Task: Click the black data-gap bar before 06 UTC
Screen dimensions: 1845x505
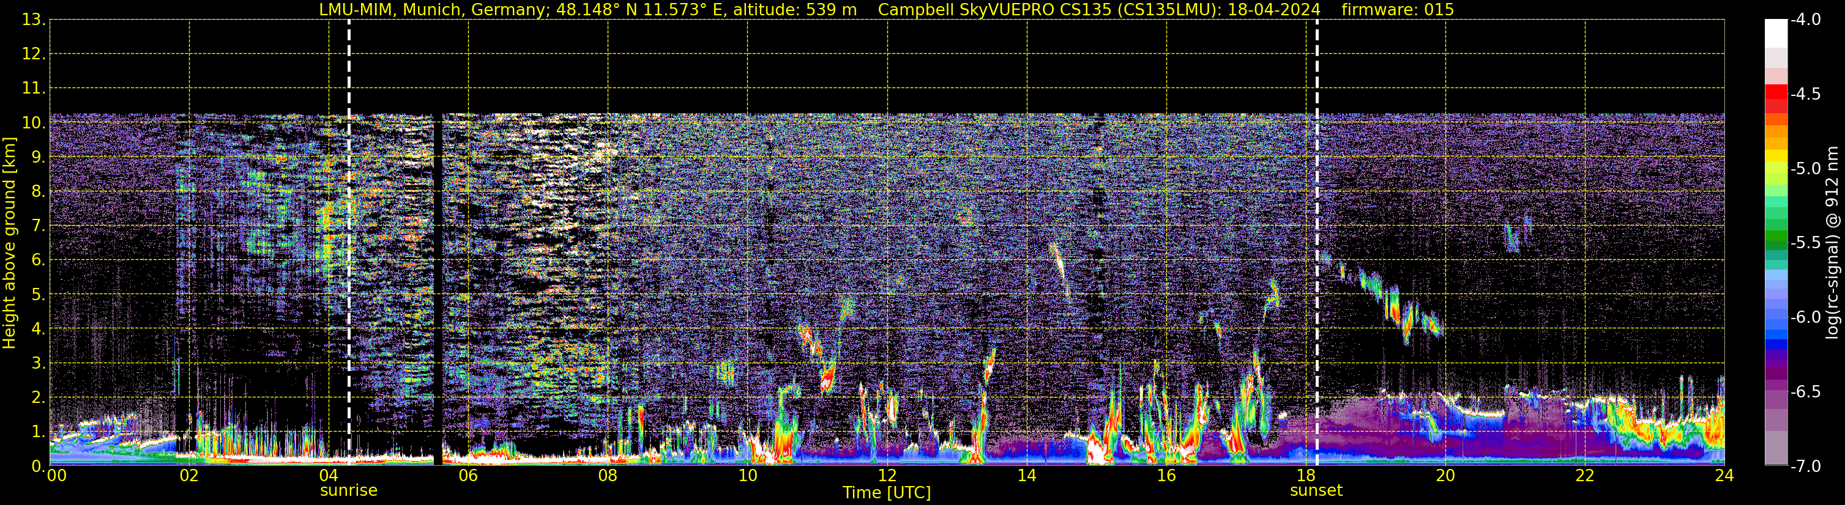Action: click(x=438, y=289)
